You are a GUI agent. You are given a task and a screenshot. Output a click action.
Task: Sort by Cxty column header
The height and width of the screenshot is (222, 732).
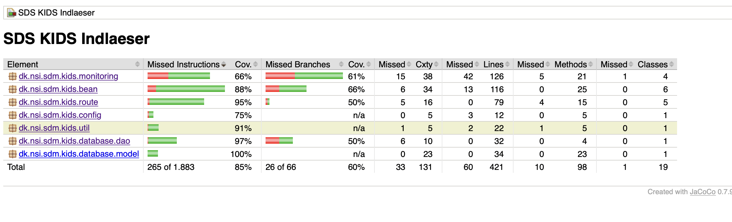[x=424, y=64]
